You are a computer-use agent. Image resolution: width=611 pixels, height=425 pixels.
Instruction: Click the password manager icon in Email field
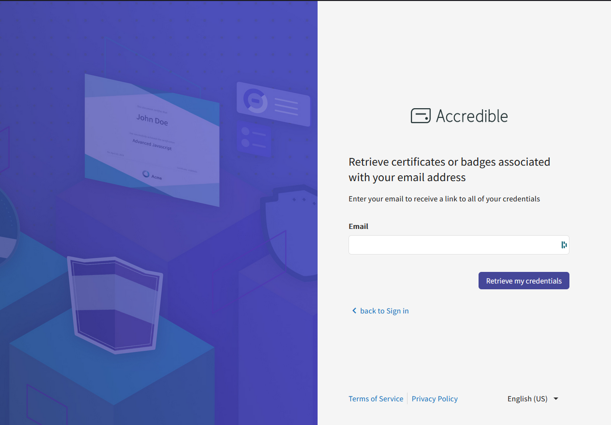pos(564,245)
